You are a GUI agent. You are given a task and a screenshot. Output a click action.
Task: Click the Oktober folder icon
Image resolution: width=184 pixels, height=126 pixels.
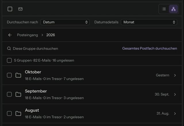[18, 75]
